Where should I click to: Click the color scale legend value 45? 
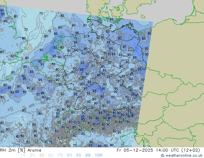[x=42, y=155]
